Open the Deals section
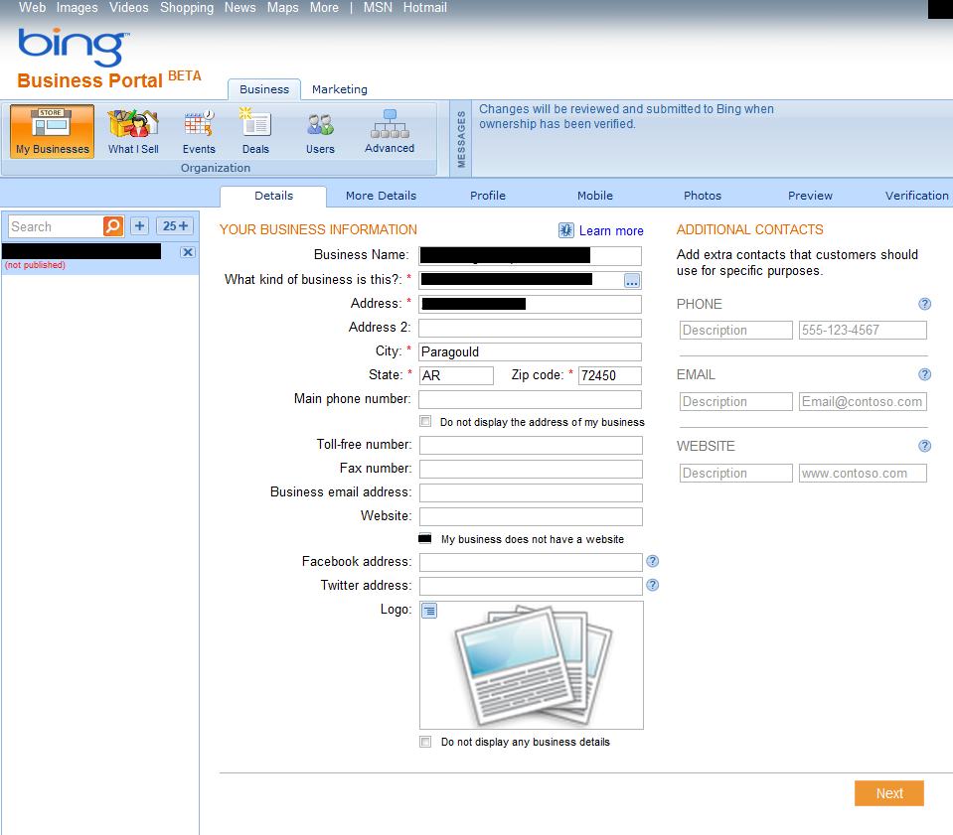 [255, 131]
